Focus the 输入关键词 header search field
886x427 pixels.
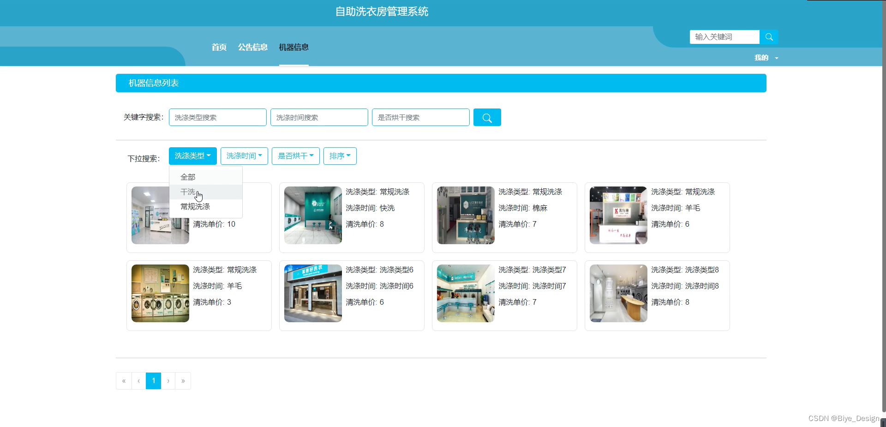[724, 37]
